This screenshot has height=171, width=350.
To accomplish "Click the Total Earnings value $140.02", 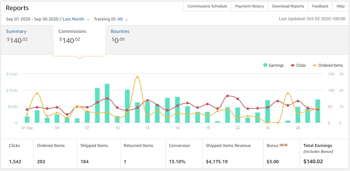I will coord(313,162).
